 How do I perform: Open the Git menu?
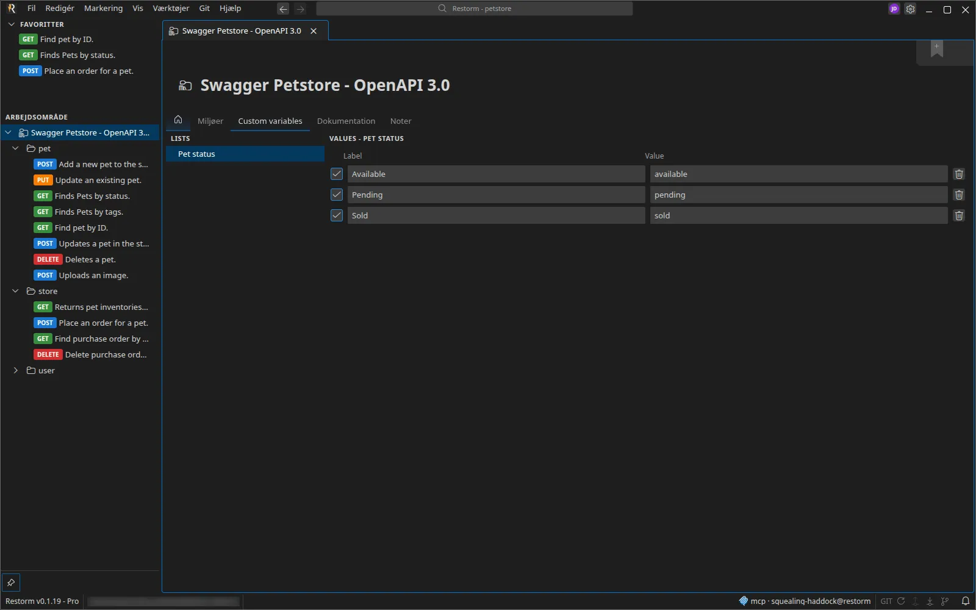pyautogui.click(x=204, y=9)
